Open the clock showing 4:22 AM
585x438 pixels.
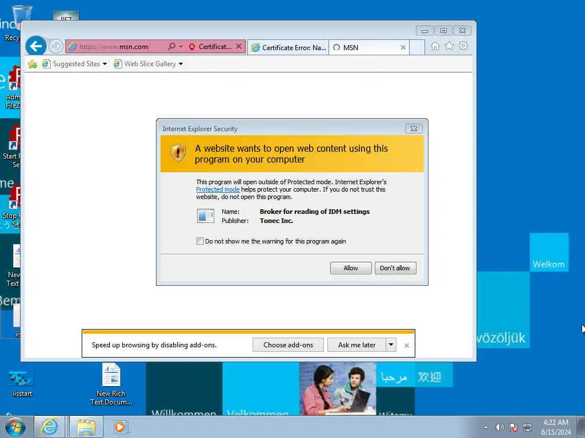coord(556,427)
